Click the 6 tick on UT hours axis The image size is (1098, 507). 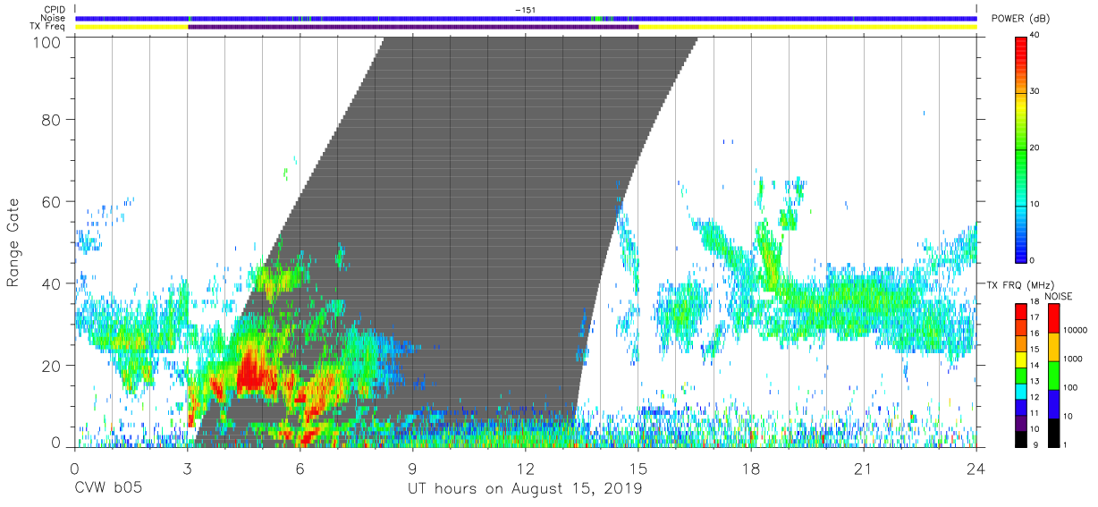tap(300, 469)
